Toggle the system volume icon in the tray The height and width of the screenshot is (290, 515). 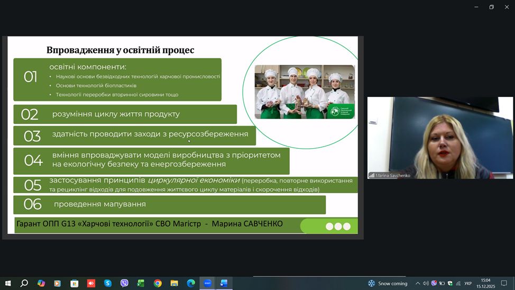[x=426, y=284]
